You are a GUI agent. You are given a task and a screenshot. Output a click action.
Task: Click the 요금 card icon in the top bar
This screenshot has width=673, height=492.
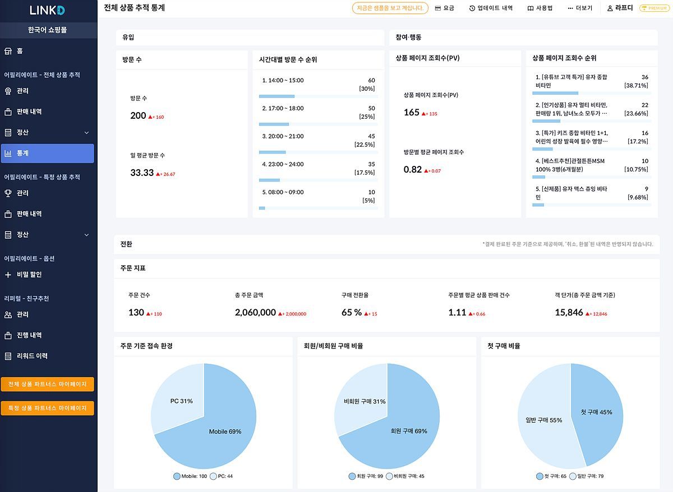[438, 8]
